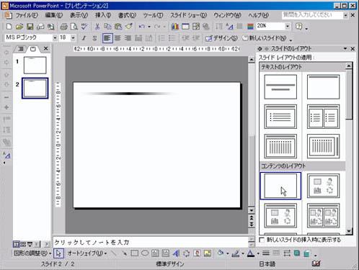Toggle Italic text formatting
359x270 pixels.
click(84, 38)
